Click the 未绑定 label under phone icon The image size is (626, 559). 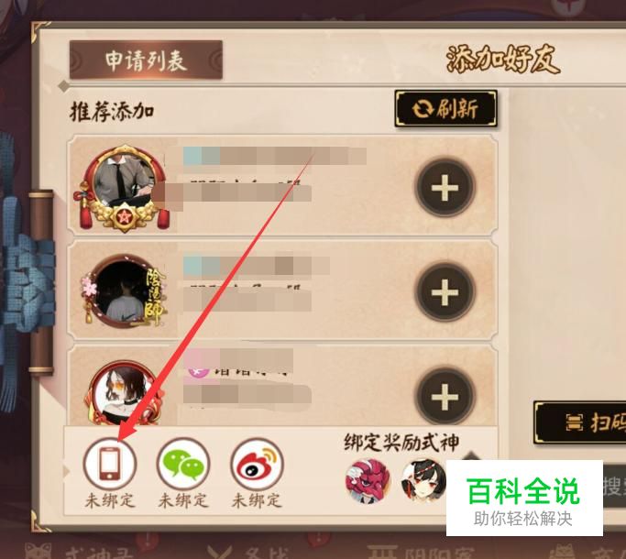coord(110,500)
